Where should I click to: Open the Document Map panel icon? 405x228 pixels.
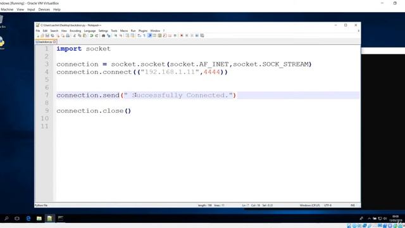(159, 35)
